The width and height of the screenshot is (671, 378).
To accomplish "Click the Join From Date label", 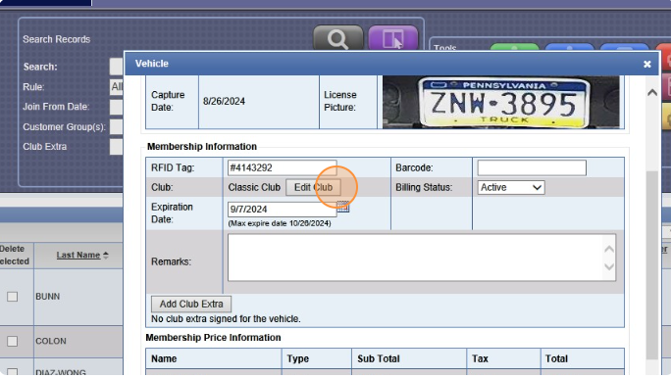I will (x=56, y=107).
